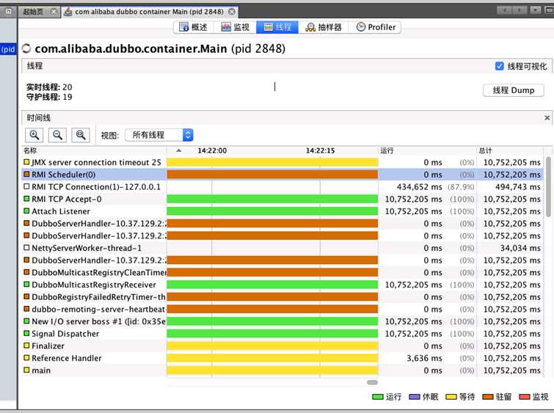554x413 pixels.
Task: Click the horizontal timeline scrollbar thumb
Action: (x=373, y=382)
